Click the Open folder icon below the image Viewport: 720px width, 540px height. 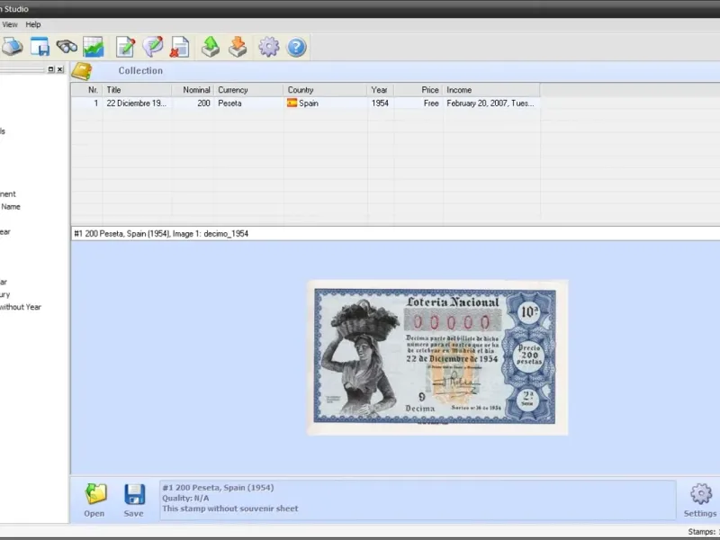click(x=95, y=494)
